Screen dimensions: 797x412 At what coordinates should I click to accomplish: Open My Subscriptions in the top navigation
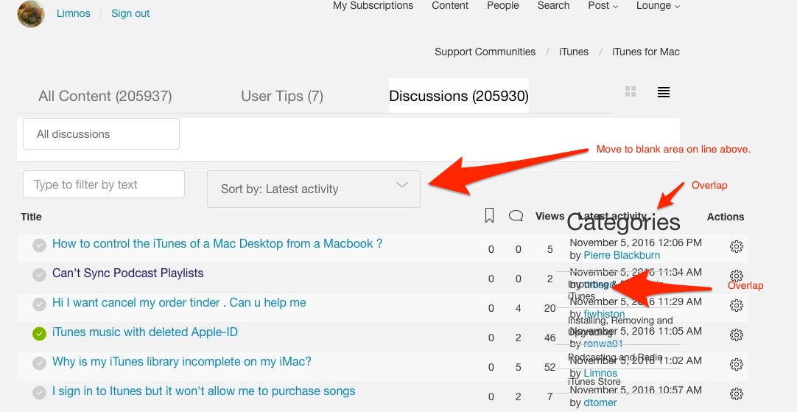(373, 6)
